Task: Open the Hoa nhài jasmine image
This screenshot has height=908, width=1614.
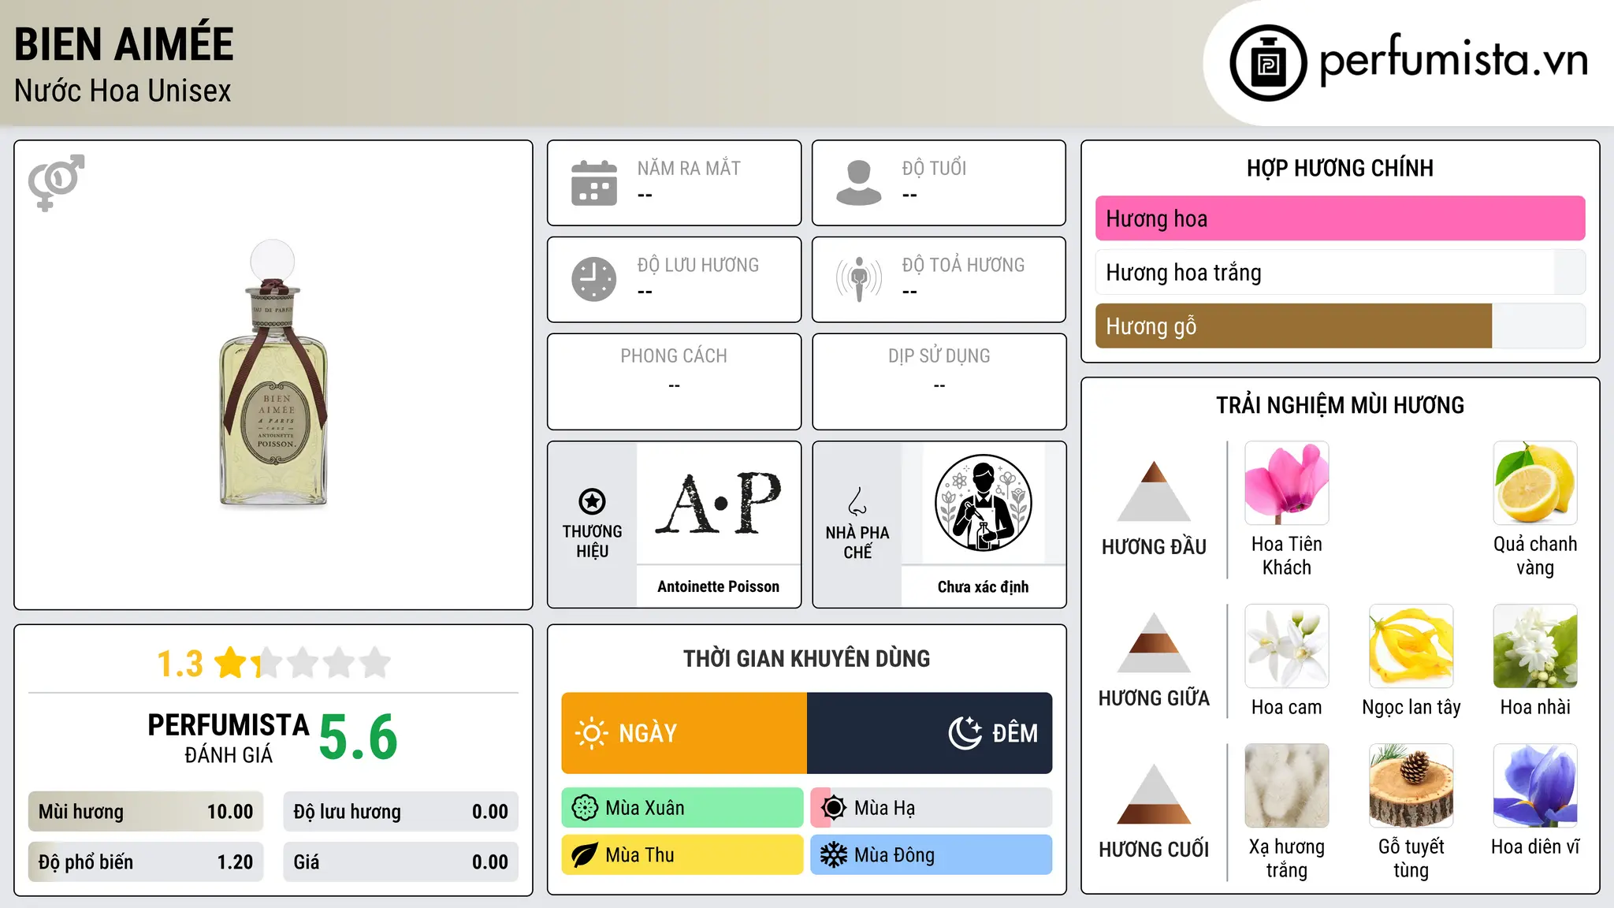Action: click(x=1535, y=646)
